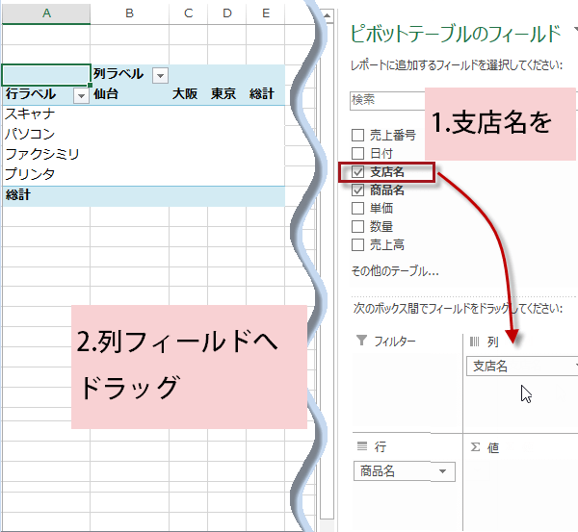The width and height of the screenshot is (578, 532).
Task: Click the columns icon next to 列
Action: click(474, 341)
